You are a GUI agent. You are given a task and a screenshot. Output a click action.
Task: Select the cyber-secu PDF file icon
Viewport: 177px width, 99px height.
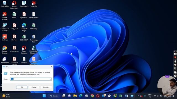14,49
